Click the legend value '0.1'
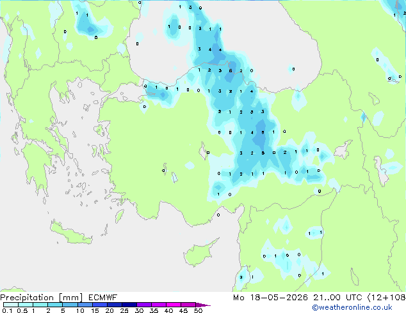406x313 pixels. coord(7,310)
